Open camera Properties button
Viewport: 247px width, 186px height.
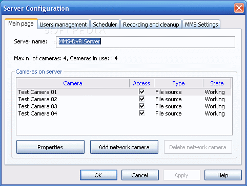coord(50,147)
